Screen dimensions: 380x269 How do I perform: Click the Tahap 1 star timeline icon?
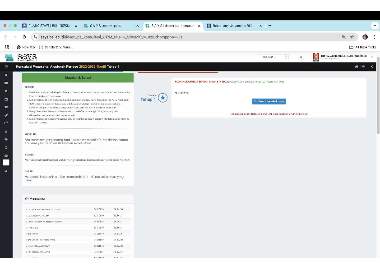[x=162, y=98]
